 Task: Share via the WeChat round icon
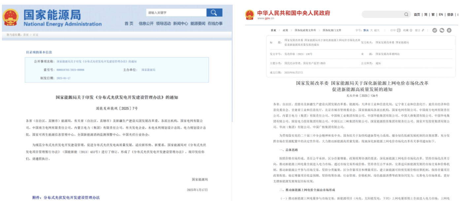(x=442, y=30)
